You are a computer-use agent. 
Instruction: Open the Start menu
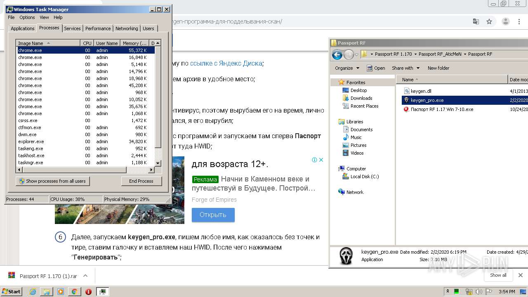[x=11, y=292]
